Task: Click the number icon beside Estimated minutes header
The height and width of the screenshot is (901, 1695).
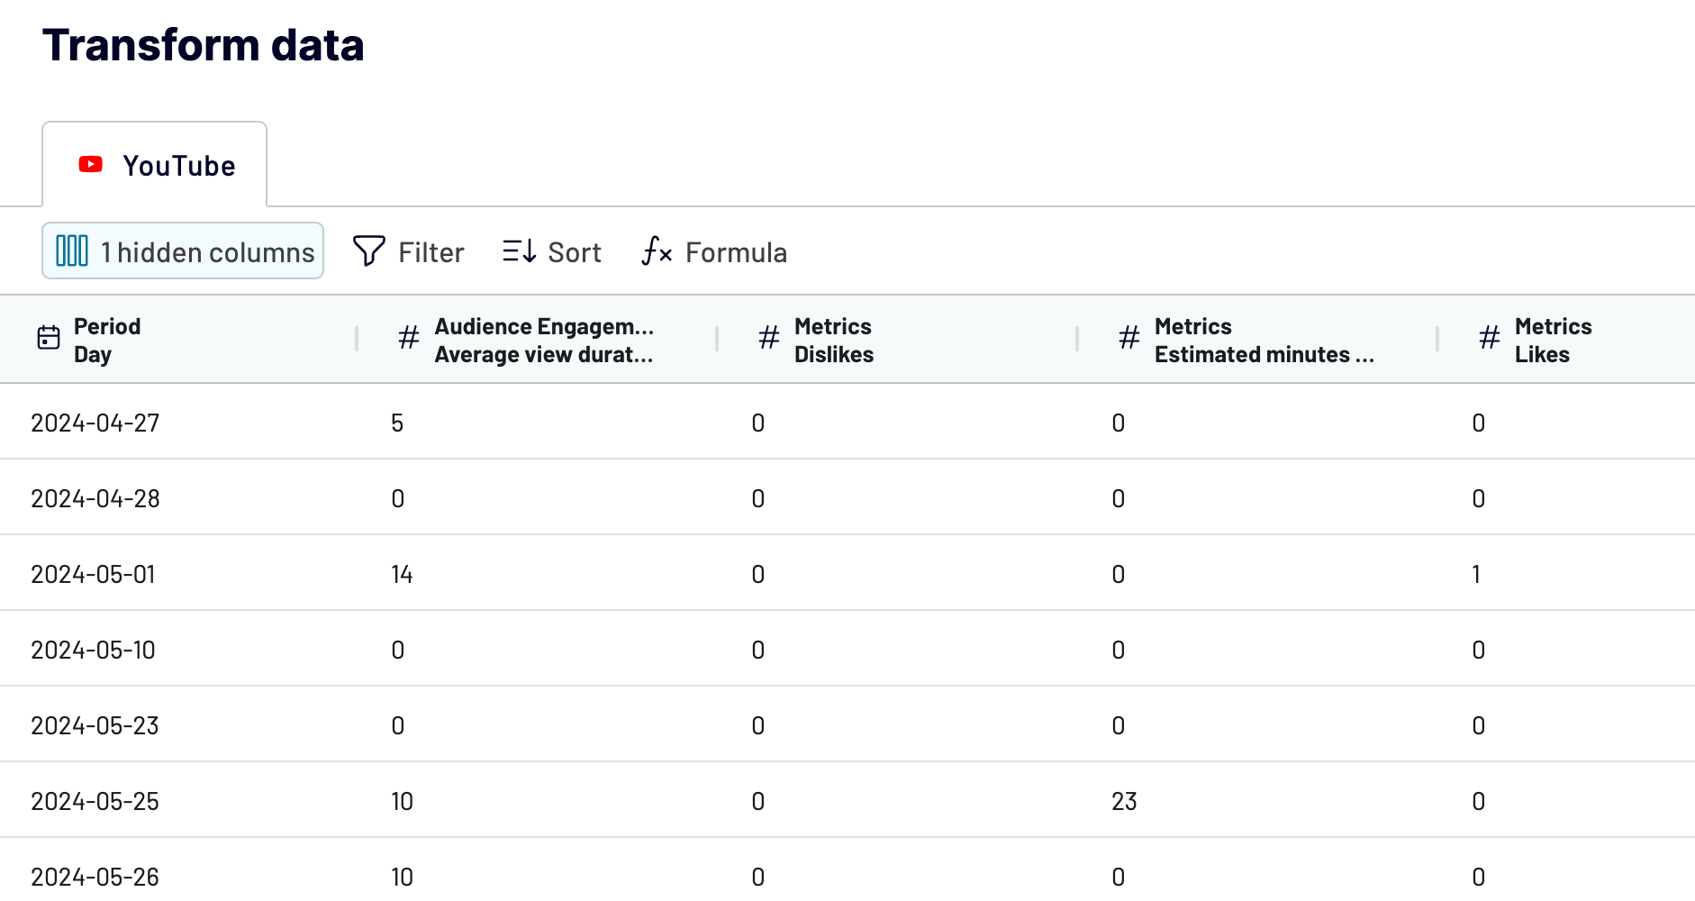Action: (1129, 338)
